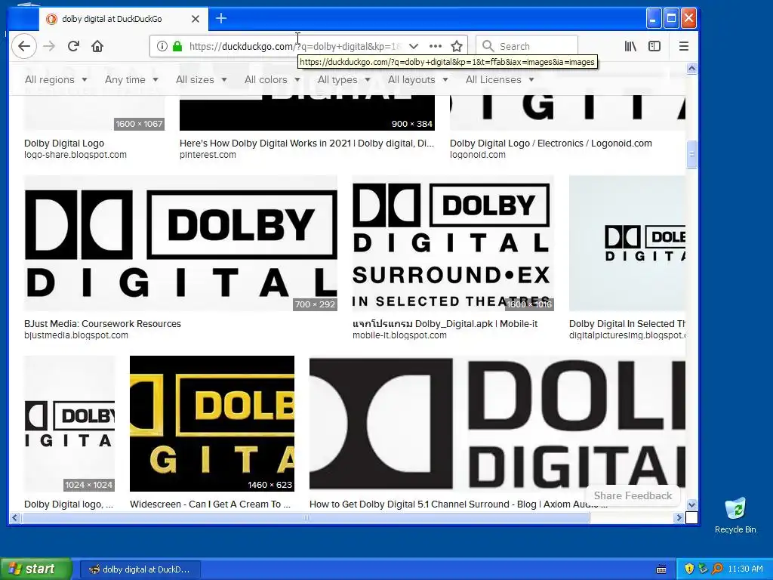This screenshot has width=773, height=580.
Task: Open the 1024 × 1024 Dolby logo thumbnail
Action: 69,424
